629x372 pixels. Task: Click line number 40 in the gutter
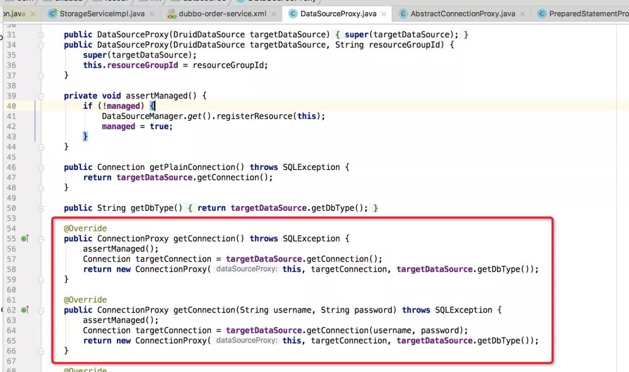(11, 106)
